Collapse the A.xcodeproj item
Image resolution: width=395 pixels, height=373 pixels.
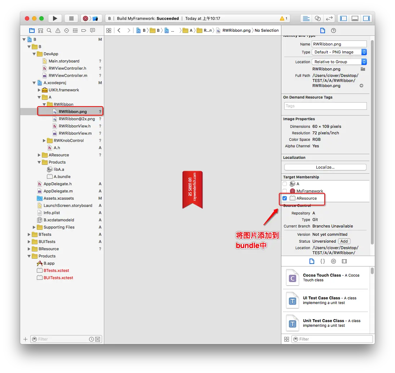[x=34, y=83]
